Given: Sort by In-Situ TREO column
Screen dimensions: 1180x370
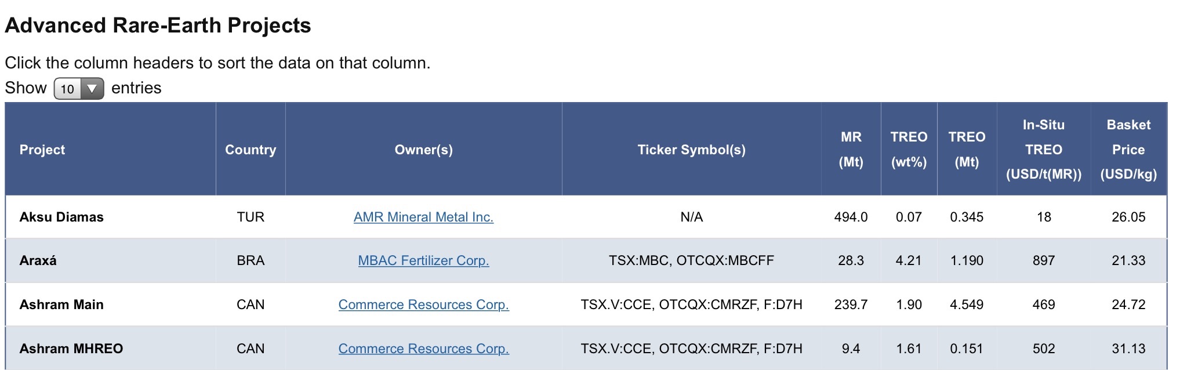Looking at the screenshot, I should [1044, 149].
